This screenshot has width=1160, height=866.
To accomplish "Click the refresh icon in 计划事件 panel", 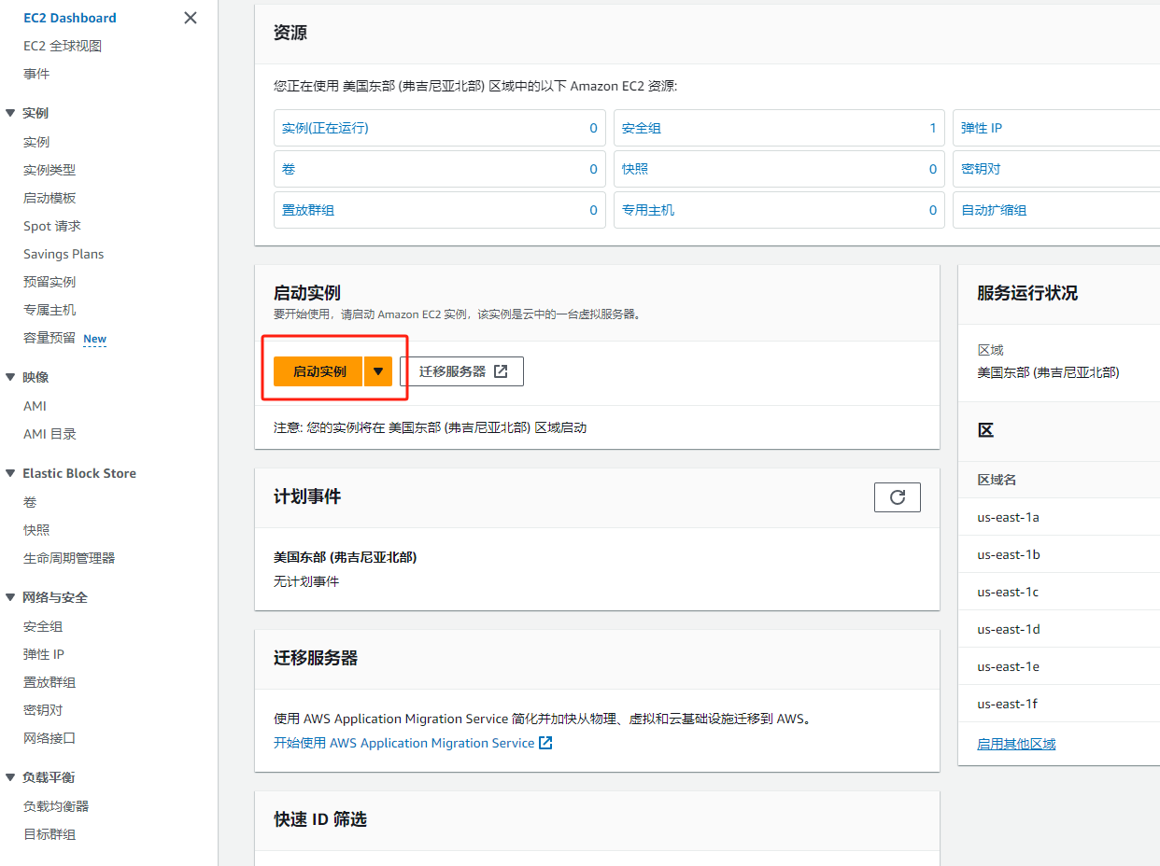I will (x=898, y=497).
